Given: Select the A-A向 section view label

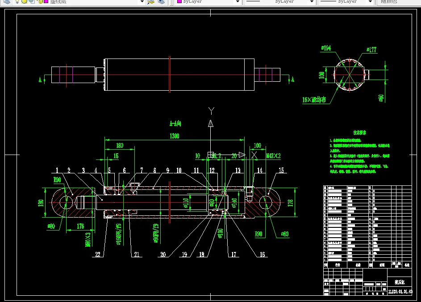Looking at the screenshot, I should click(x=175, y=124).
